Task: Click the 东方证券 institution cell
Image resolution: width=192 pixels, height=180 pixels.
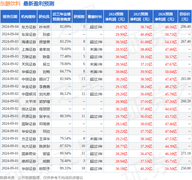Action: pos(29,27)
